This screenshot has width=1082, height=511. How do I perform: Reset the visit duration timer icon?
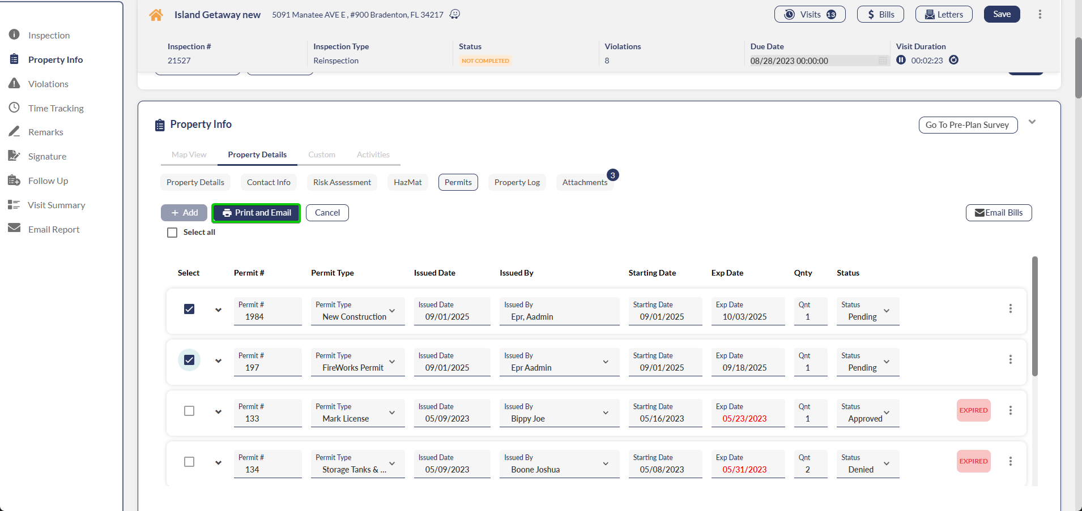click(953, 60)
